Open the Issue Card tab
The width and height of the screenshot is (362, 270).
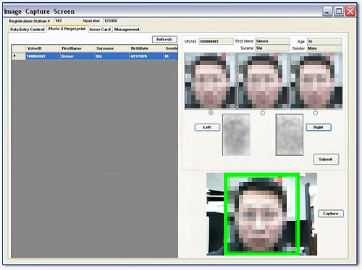click(x=100, y=30)
